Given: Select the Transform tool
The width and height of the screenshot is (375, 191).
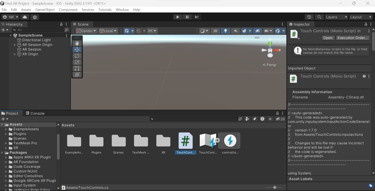Looking at the screenshot, I should (77, 75).
